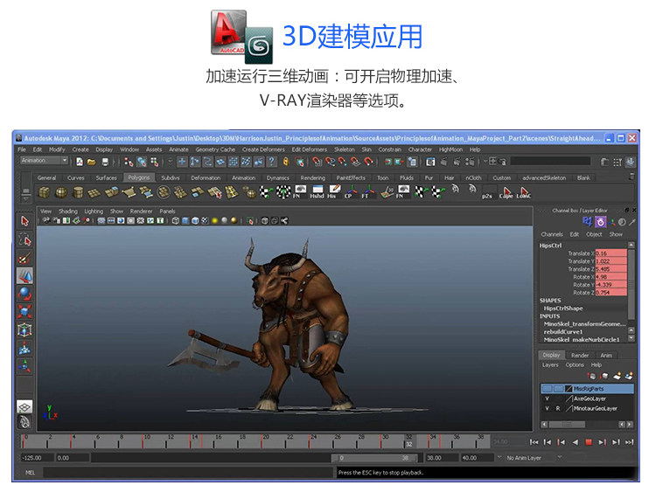
Task: Activate the Move tool cone icon
Action: tap(24, 276)
